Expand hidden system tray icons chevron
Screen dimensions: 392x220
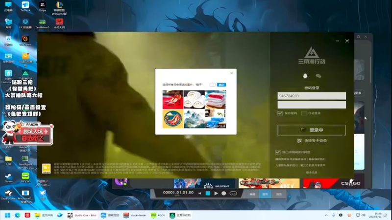coord(326,215)
